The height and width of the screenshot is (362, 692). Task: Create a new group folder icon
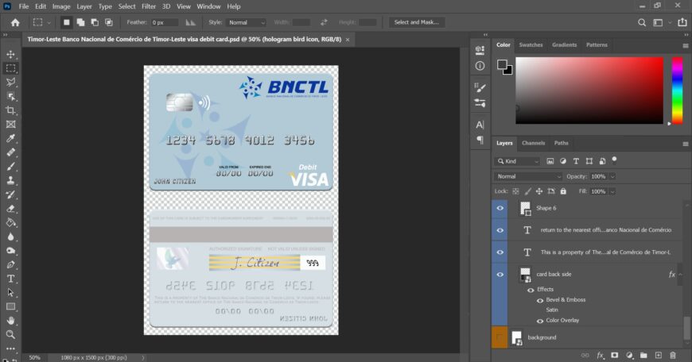pyautogui.click(x=643, y=355)
